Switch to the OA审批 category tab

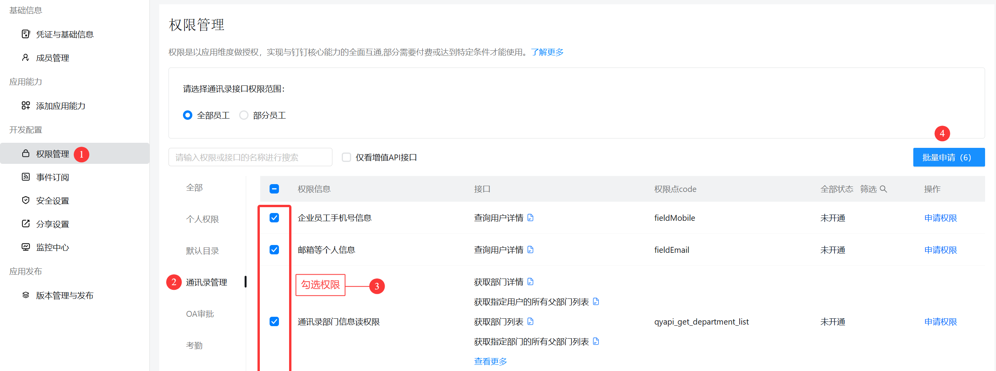[200, 314]
